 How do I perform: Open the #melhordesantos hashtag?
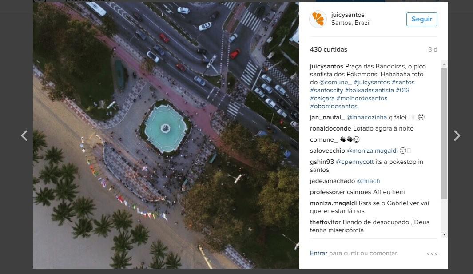tap(362, 99)
